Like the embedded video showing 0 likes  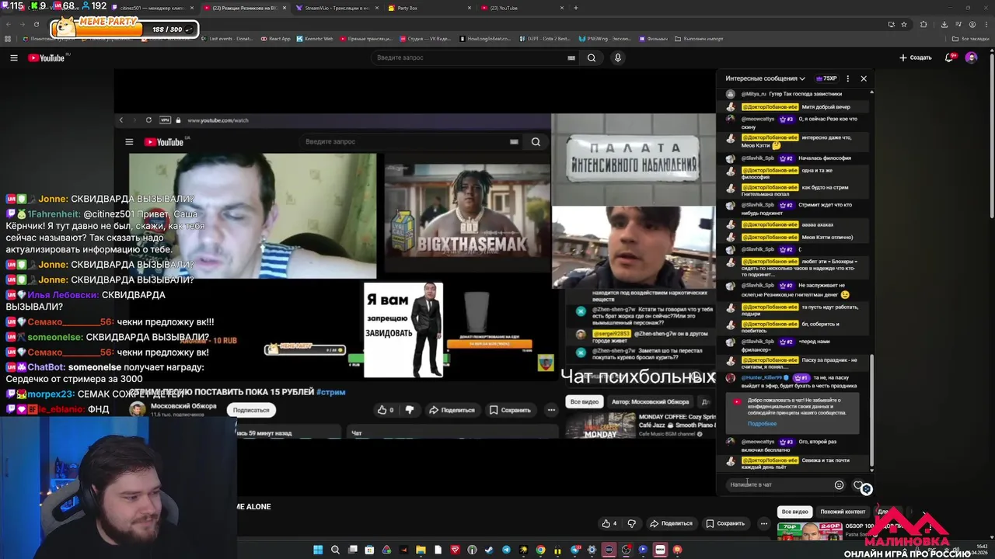coord(386,410)
